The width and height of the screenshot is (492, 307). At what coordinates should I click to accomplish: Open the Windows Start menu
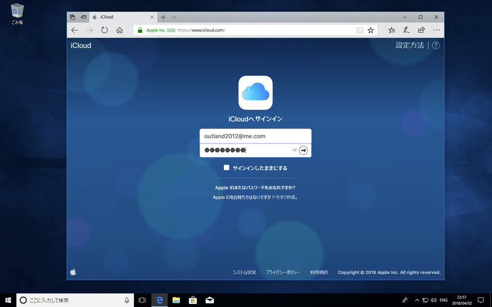8,300
